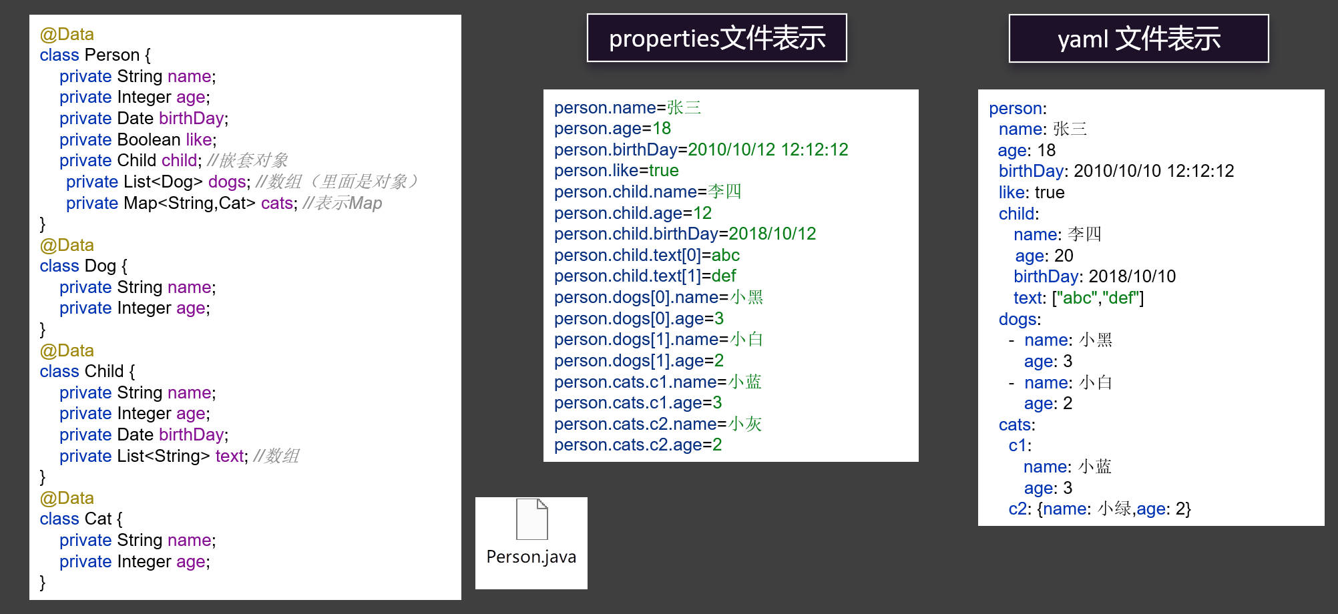Select the "properties文件表示" title box
This screenshot has height=614, width=1338.
716,38
